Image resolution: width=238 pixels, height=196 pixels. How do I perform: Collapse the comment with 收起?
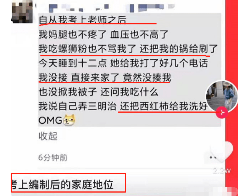48,136
